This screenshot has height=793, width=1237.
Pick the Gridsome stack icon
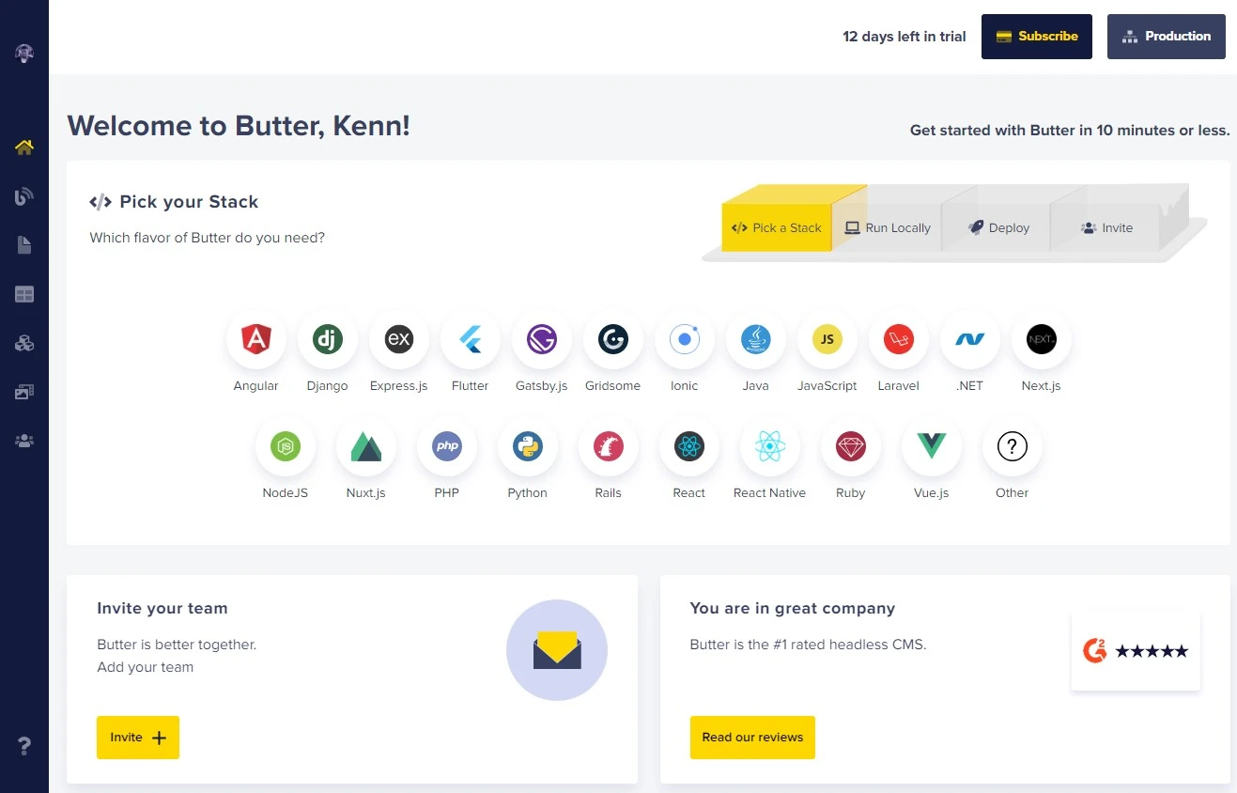point(613,339)
